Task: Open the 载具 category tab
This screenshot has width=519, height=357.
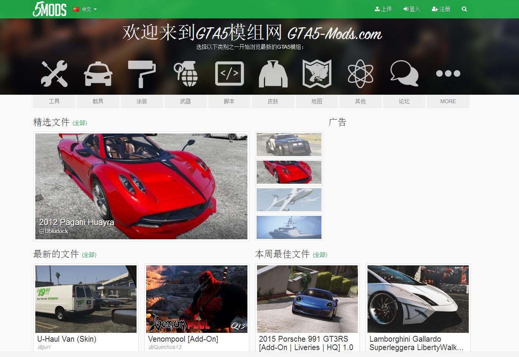Action: (98, 101)
